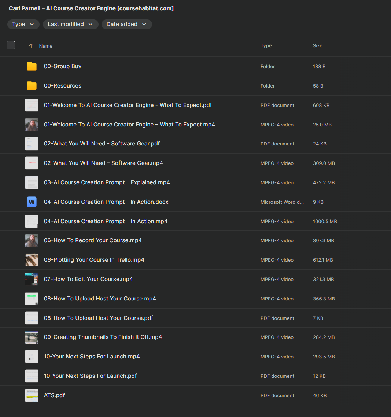Open the Date added filter dropdown
Screen dimensions: 391x417
(x=127, y=24)
